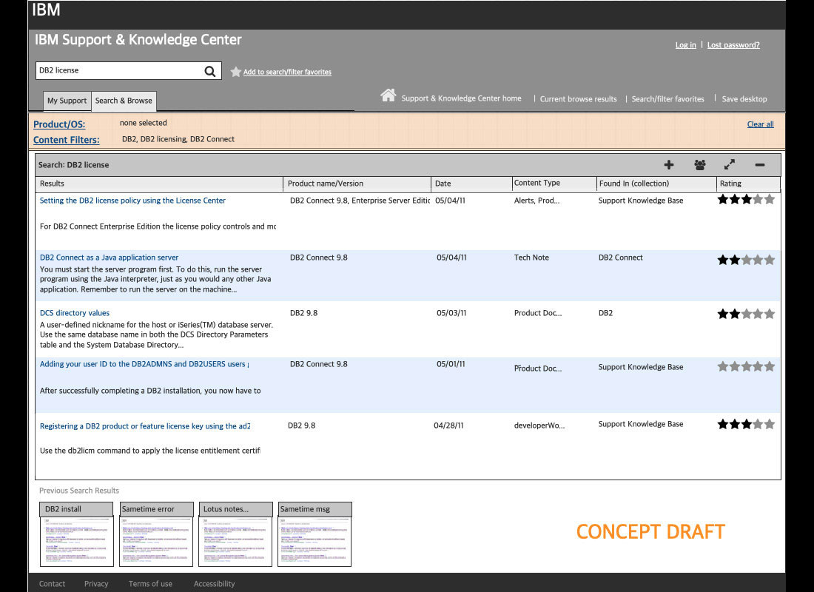
Task: Click the Log in link
Action: (x=685, y=45)
